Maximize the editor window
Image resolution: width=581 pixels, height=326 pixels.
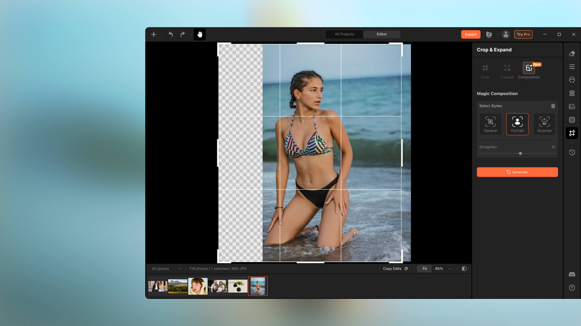pos(559,34)
